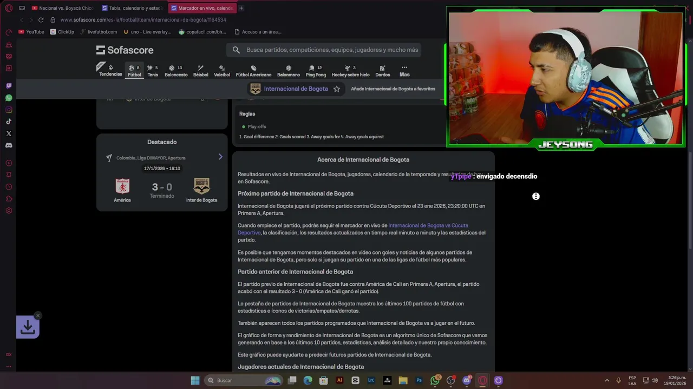Open the Acceso a un área bookmark
This screenshot has height=389, width=693.
(258, 32)
